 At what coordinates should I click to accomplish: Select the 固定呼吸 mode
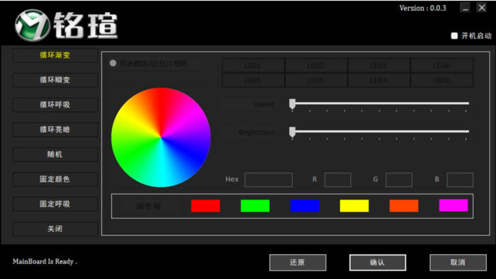[55, 204]
